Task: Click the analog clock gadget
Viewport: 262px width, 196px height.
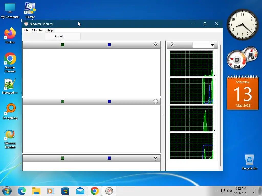Action: tap(243, 25)
